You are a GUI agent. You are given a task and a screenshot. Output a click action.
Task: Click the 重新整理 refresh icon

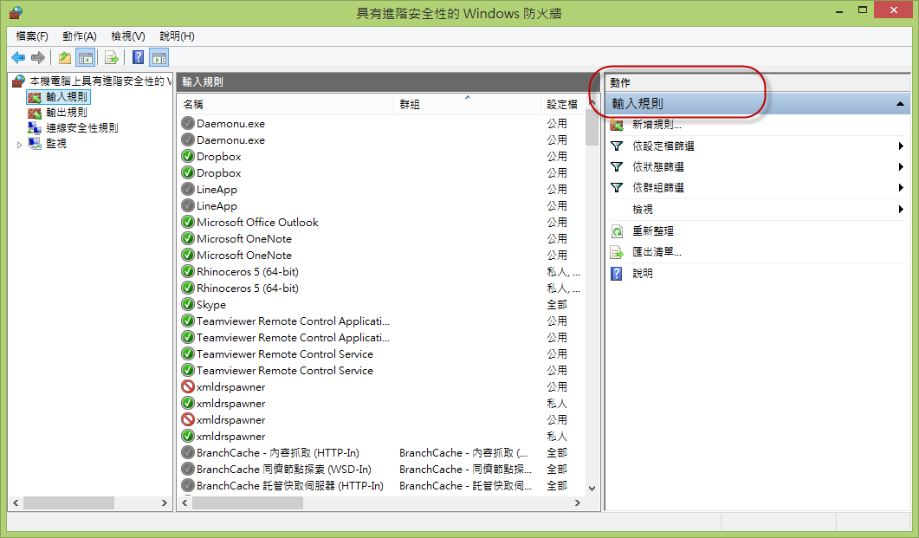(x=617, y=231)
